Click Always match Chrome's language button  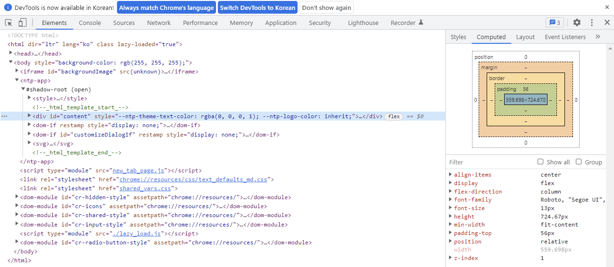166,8
